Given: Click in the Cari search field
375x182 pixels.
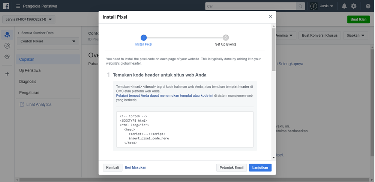Looking at the screenshot, I should tap(250, 6).
